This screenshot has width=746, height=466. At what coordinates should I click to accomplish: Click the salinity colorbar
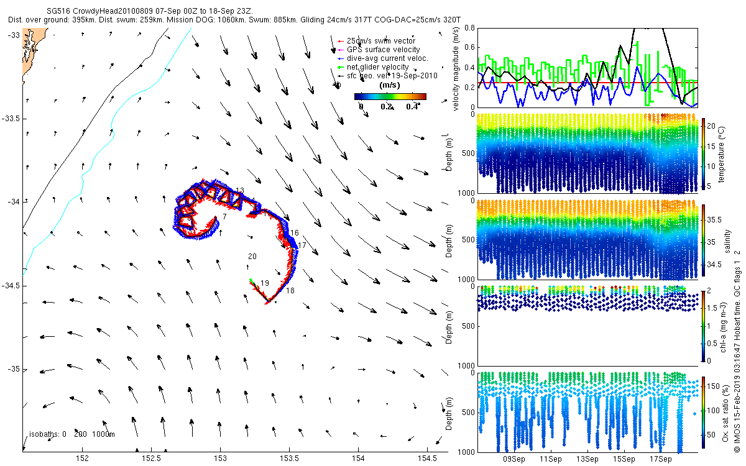[703, 239]
